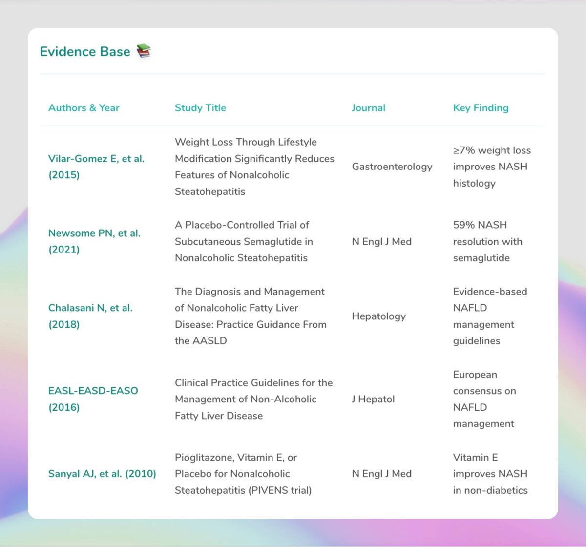Open the Chalasani N, et al. (2018) reference
The width and height of the screenshot is (586, 547).
[90, 316]
